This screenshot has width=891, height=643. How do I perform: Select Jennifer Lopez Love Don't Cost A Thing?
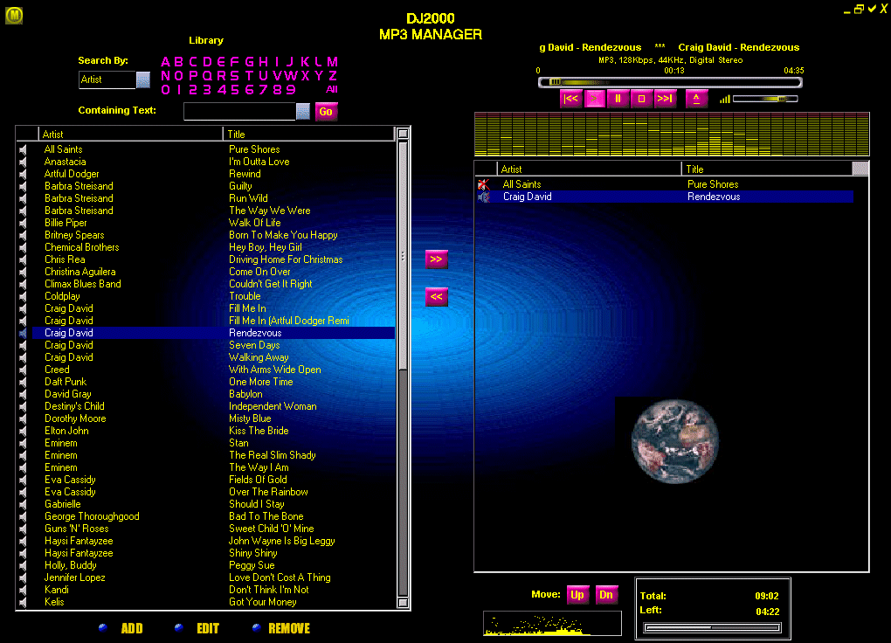point(214,577)
